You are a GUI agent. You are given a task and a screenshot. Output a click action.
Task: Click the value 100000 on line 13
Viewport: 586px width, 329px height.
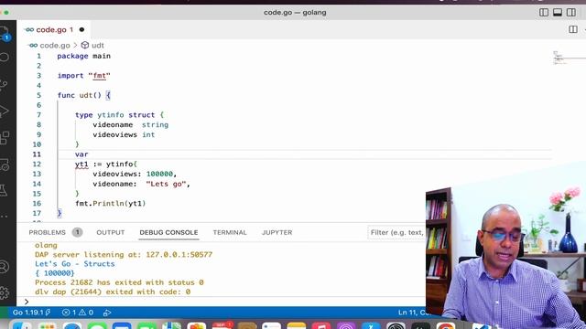159,174
